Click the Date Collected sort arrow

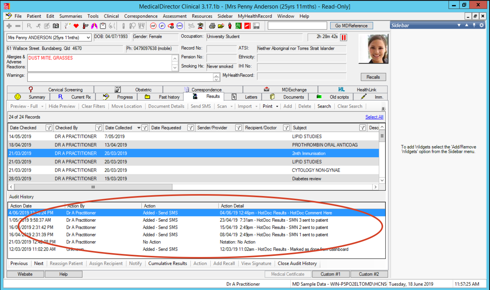click(x=138, y=128)
